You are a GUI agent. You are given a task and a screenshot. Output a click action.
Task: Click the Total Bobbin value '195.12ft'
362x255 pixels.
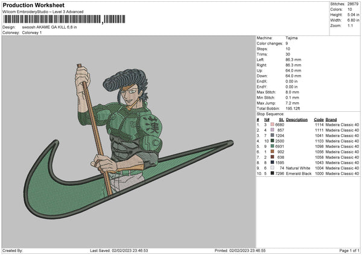[x=293, y=108]
